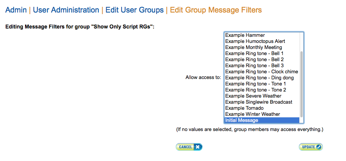Click the Cancel button
346x161 pixels.
(189, 147)
